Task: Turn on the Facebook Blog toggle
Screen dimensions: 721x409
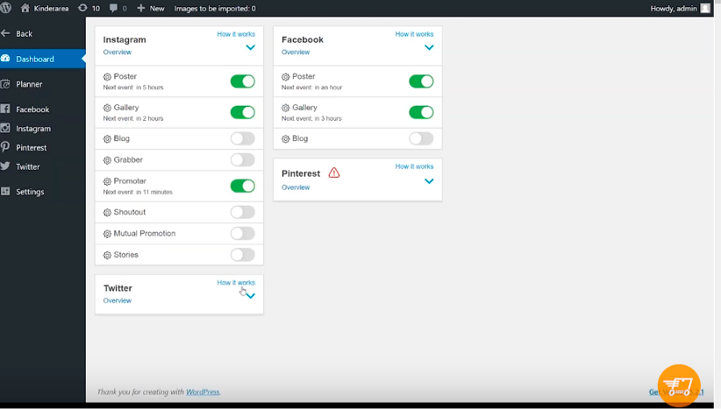Action: pos(421,138)
